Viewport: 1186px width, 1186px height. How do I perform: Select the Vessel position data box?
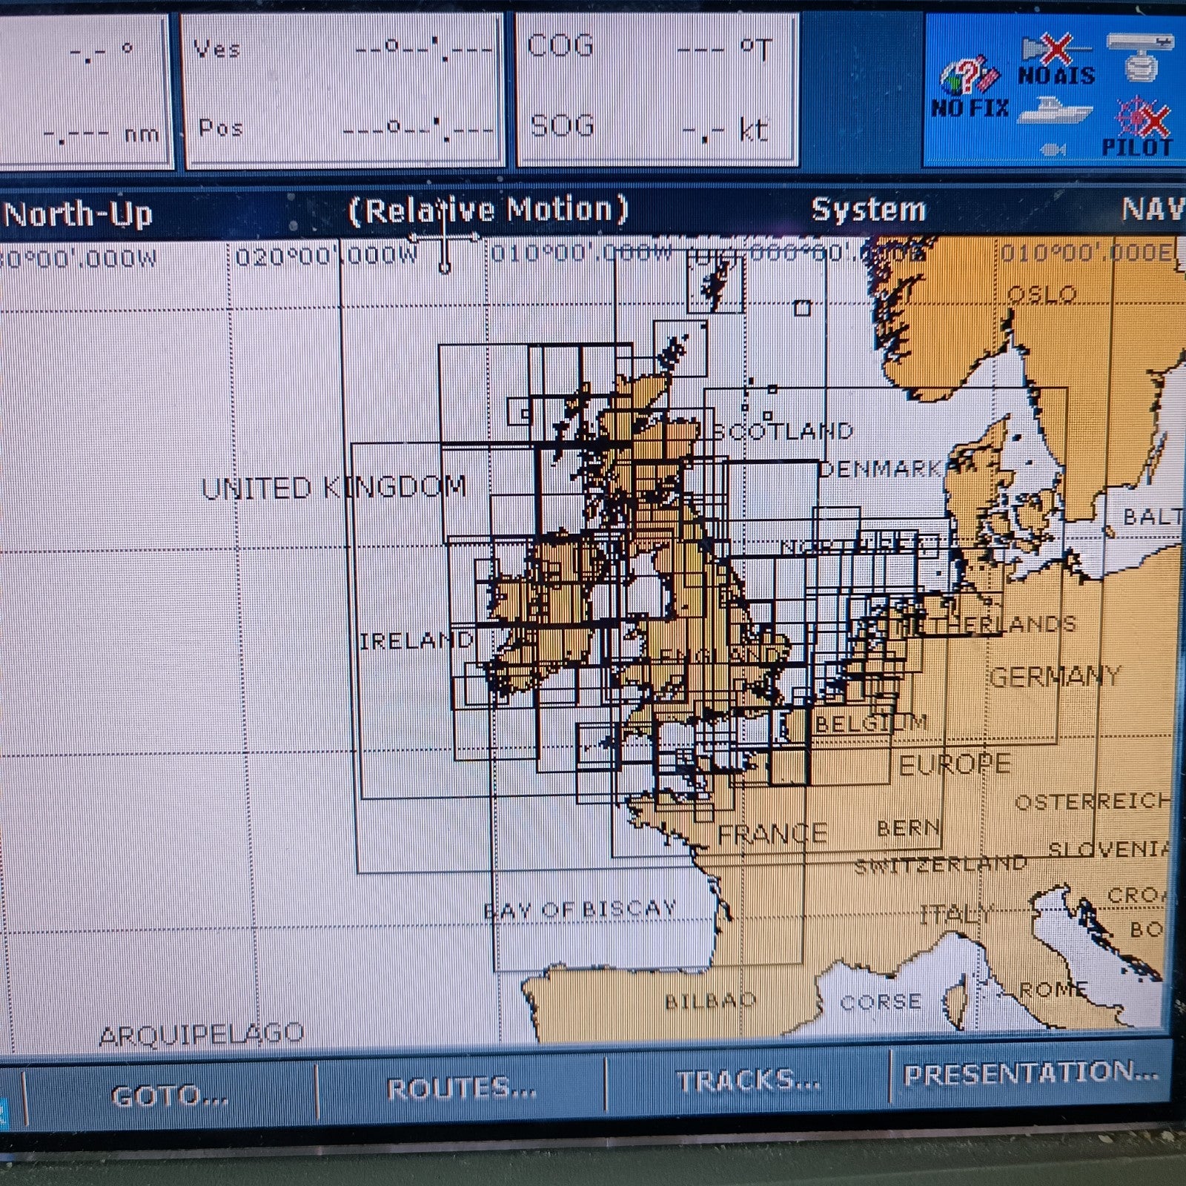(342, 90)
